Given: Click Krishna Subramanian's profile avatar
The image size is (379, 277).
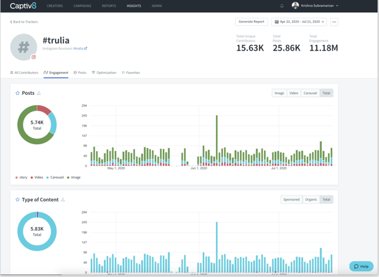Looking at the screenshot, I should point(295,5).
